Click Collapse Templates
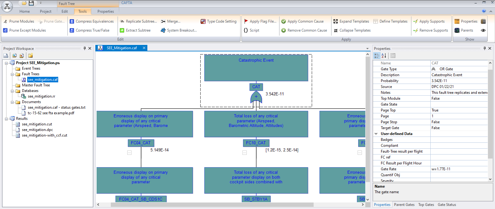Viewport: 495px width, 209px height. [x=352, y=30]
